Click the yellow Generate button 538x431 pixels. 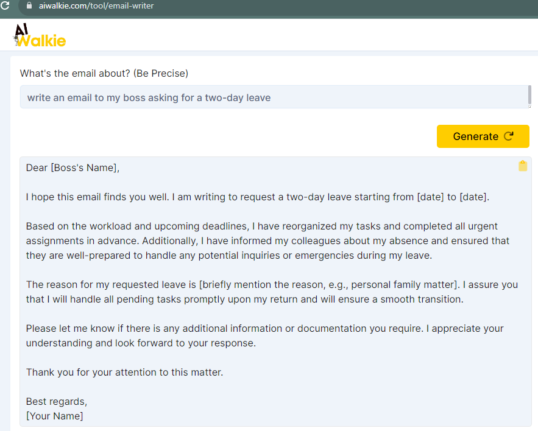483,136
